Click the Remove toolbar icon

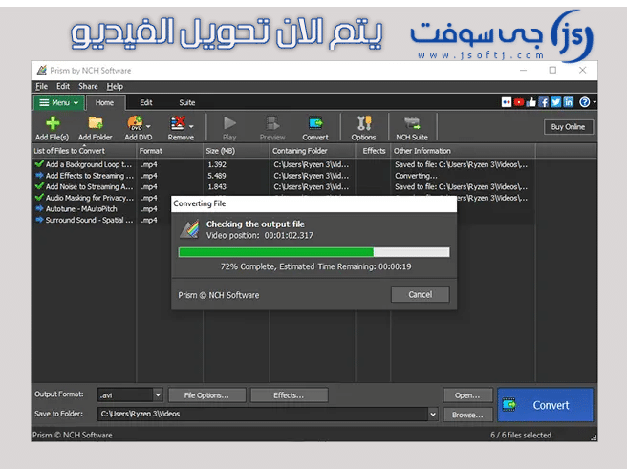coord(178,123)
